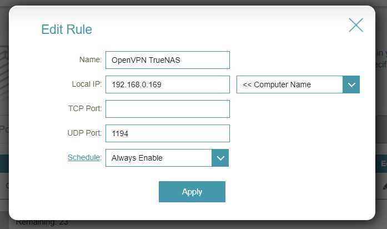Click the Name field with OpenVPN TrueNAS
This screenshot has width=387, height=229.
tap(168, 60)
